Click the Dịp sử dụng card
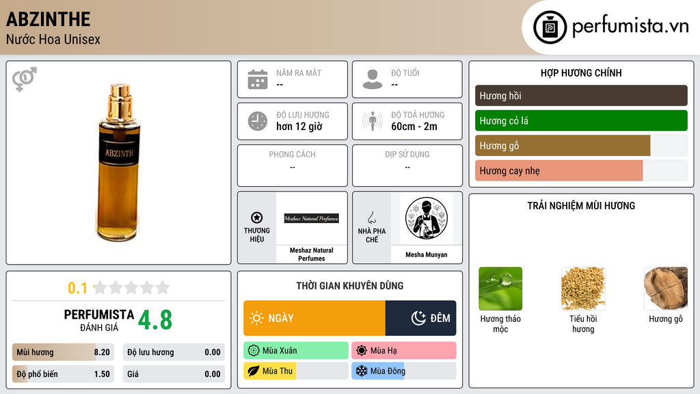The width and height of the screenshot is (700, 394). tap(407, 166)
